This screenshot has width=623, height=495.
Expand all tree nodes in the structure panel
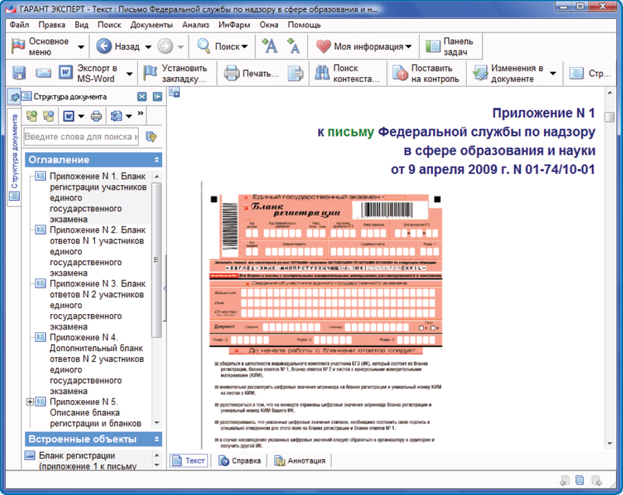pos(32,116)
